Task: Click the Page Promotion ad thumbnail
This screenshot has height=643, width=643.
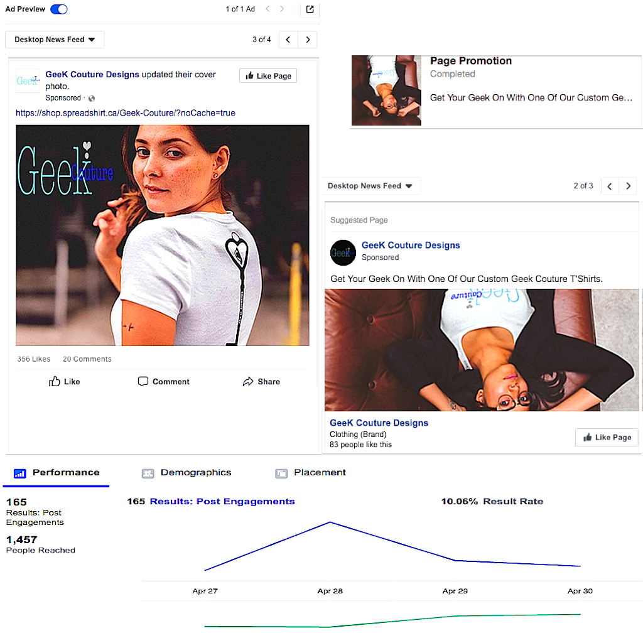Action: coord(386,90)
